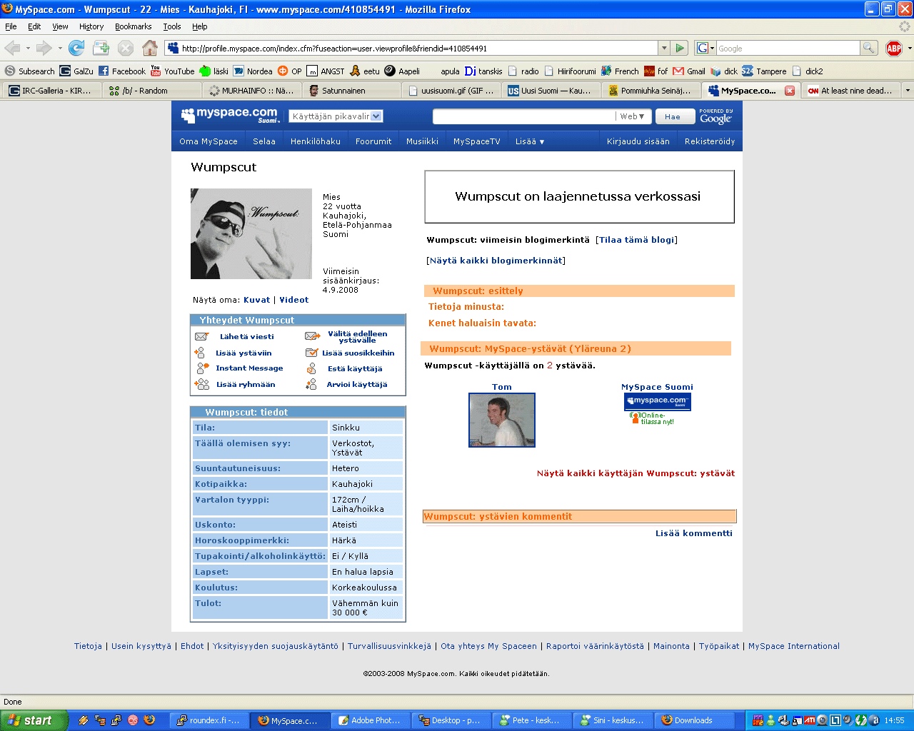Open the Käyttäjän pikavalinta dropdown
This screenshot has height=731, width=914.
(x=336, y=116)
